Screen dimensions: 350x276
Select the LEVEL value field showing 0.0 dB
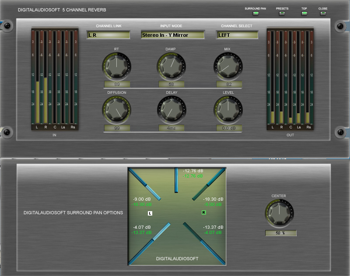point(229,128)
